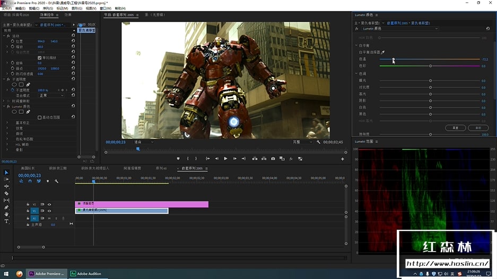497x279 pixels.
Task: Switch to the 序列 60 sequence tab
Action: click(161, 168)
